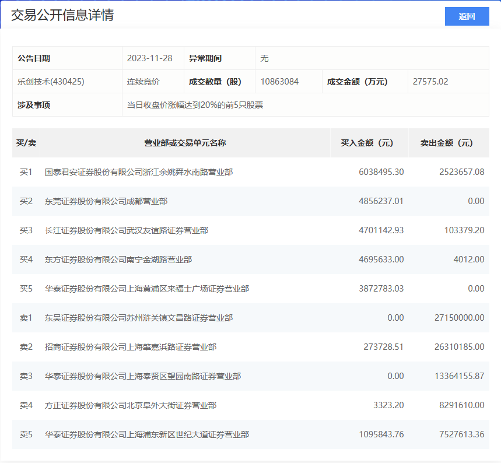This screenshot has width=501, height=463.
Task: Click 长江证券 武汉友谊路证券营业部 entry
Action: pyautogui.click(x=127, y=230)
